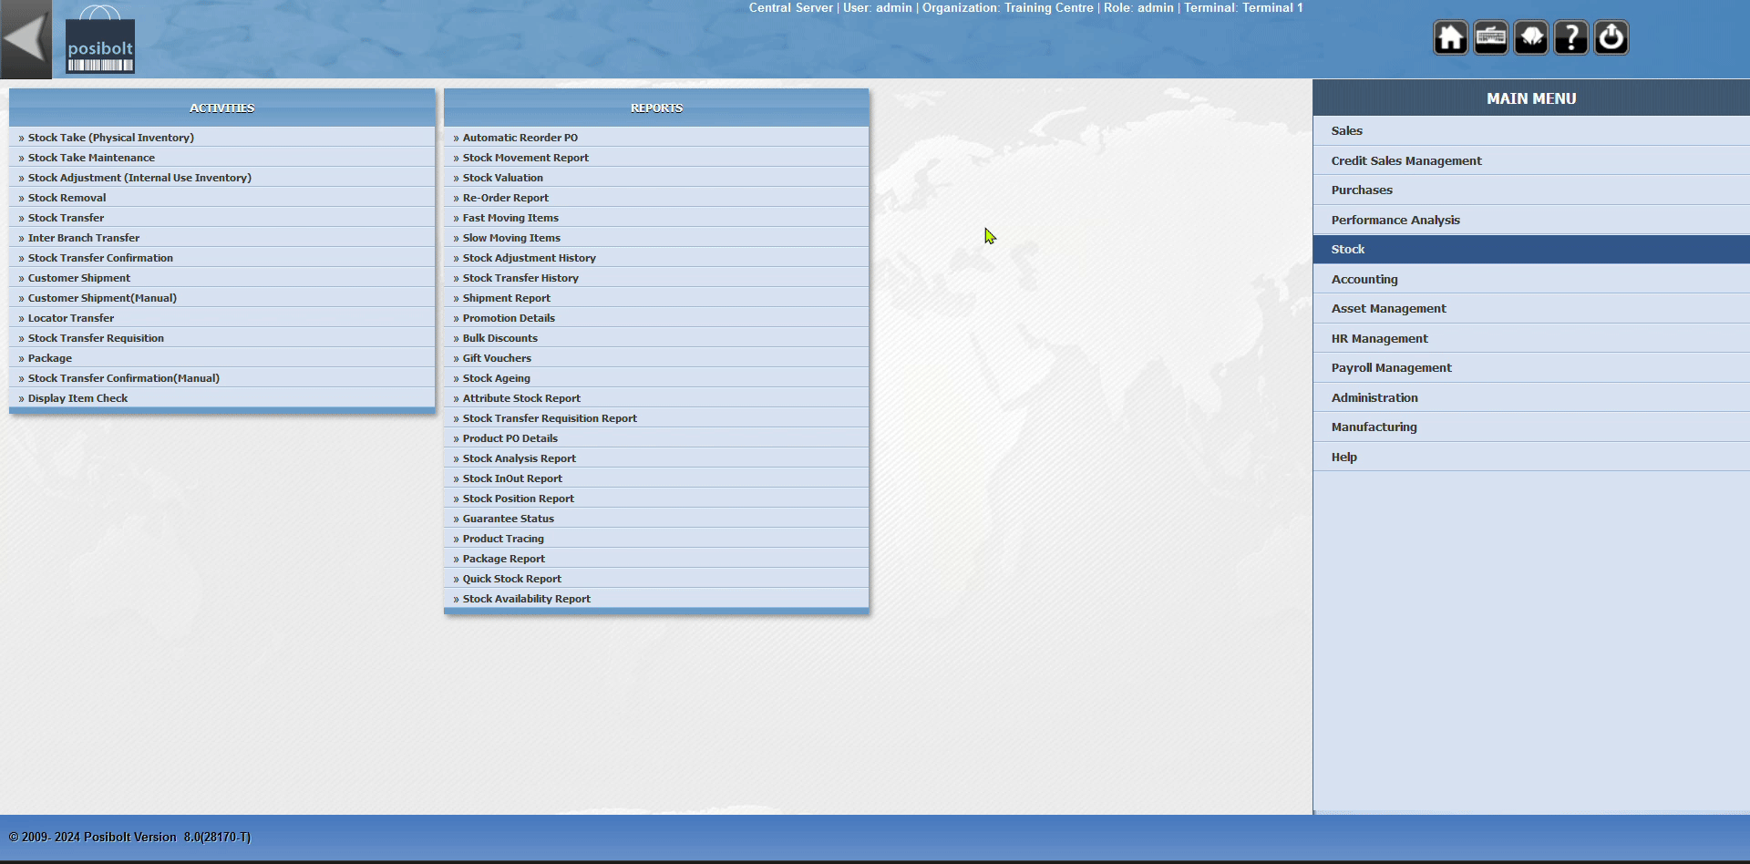The image size is (1750, 864).
Task: Open the Accounting menu
Action: click(1531, 279)
